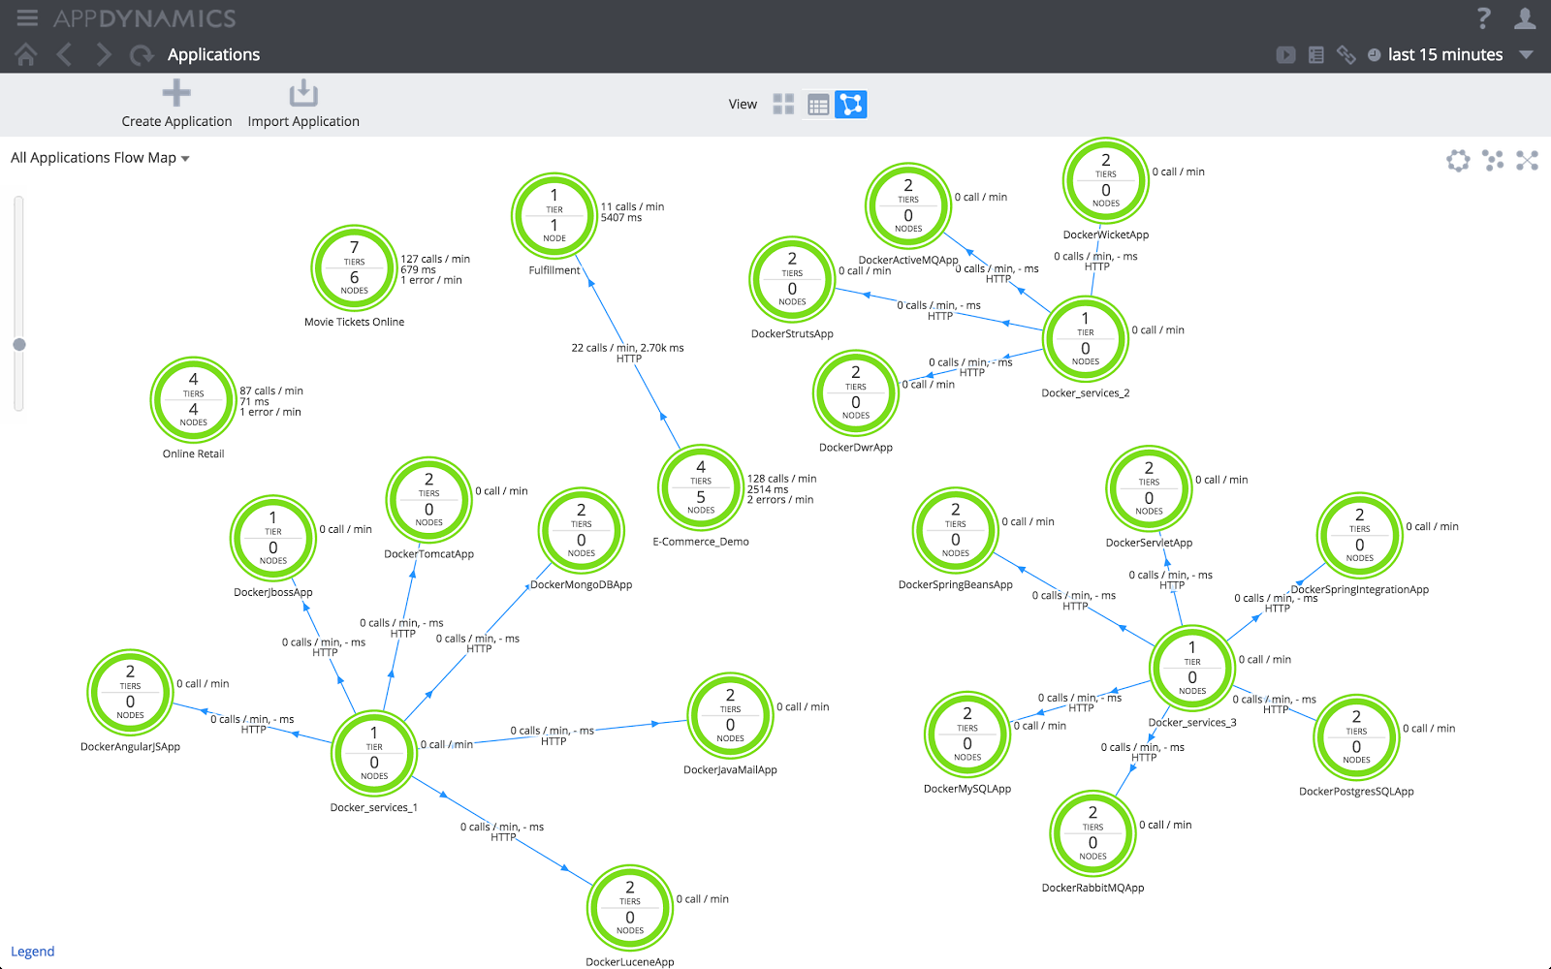The height and width of the screenshot is (969, 1551).
Task: Open the Legend link
Action: [33, 952]
